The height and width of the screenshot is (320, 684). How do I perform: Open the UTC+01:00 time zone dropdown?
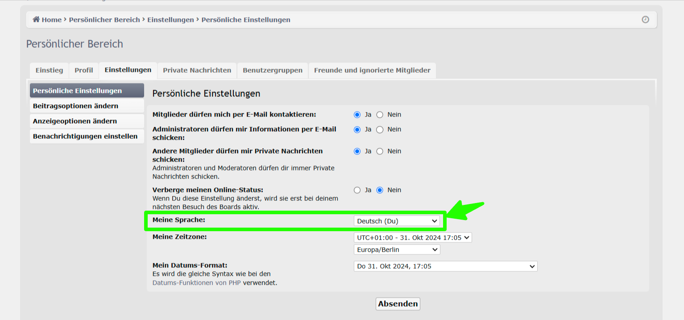pyautogui.click(x=412, y=238)
